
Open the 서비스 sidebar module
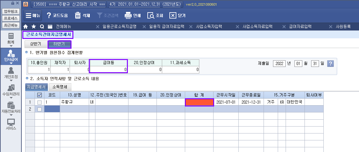coord(11,125)
